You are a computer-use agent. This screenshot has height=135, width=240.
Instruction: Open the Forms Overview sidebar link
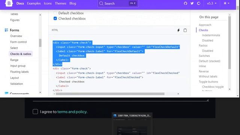(16, 36)
